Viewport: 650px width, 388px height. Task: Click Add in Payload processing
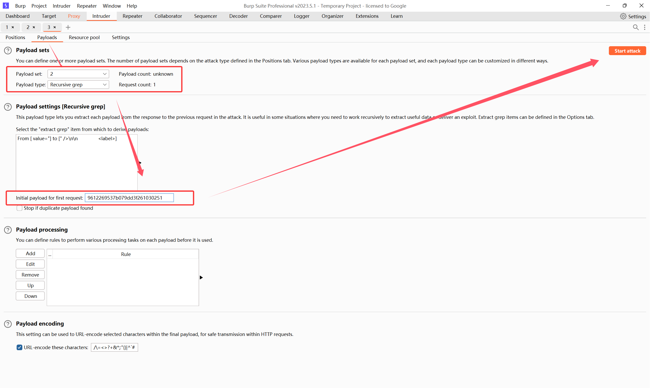click(30, 253)
